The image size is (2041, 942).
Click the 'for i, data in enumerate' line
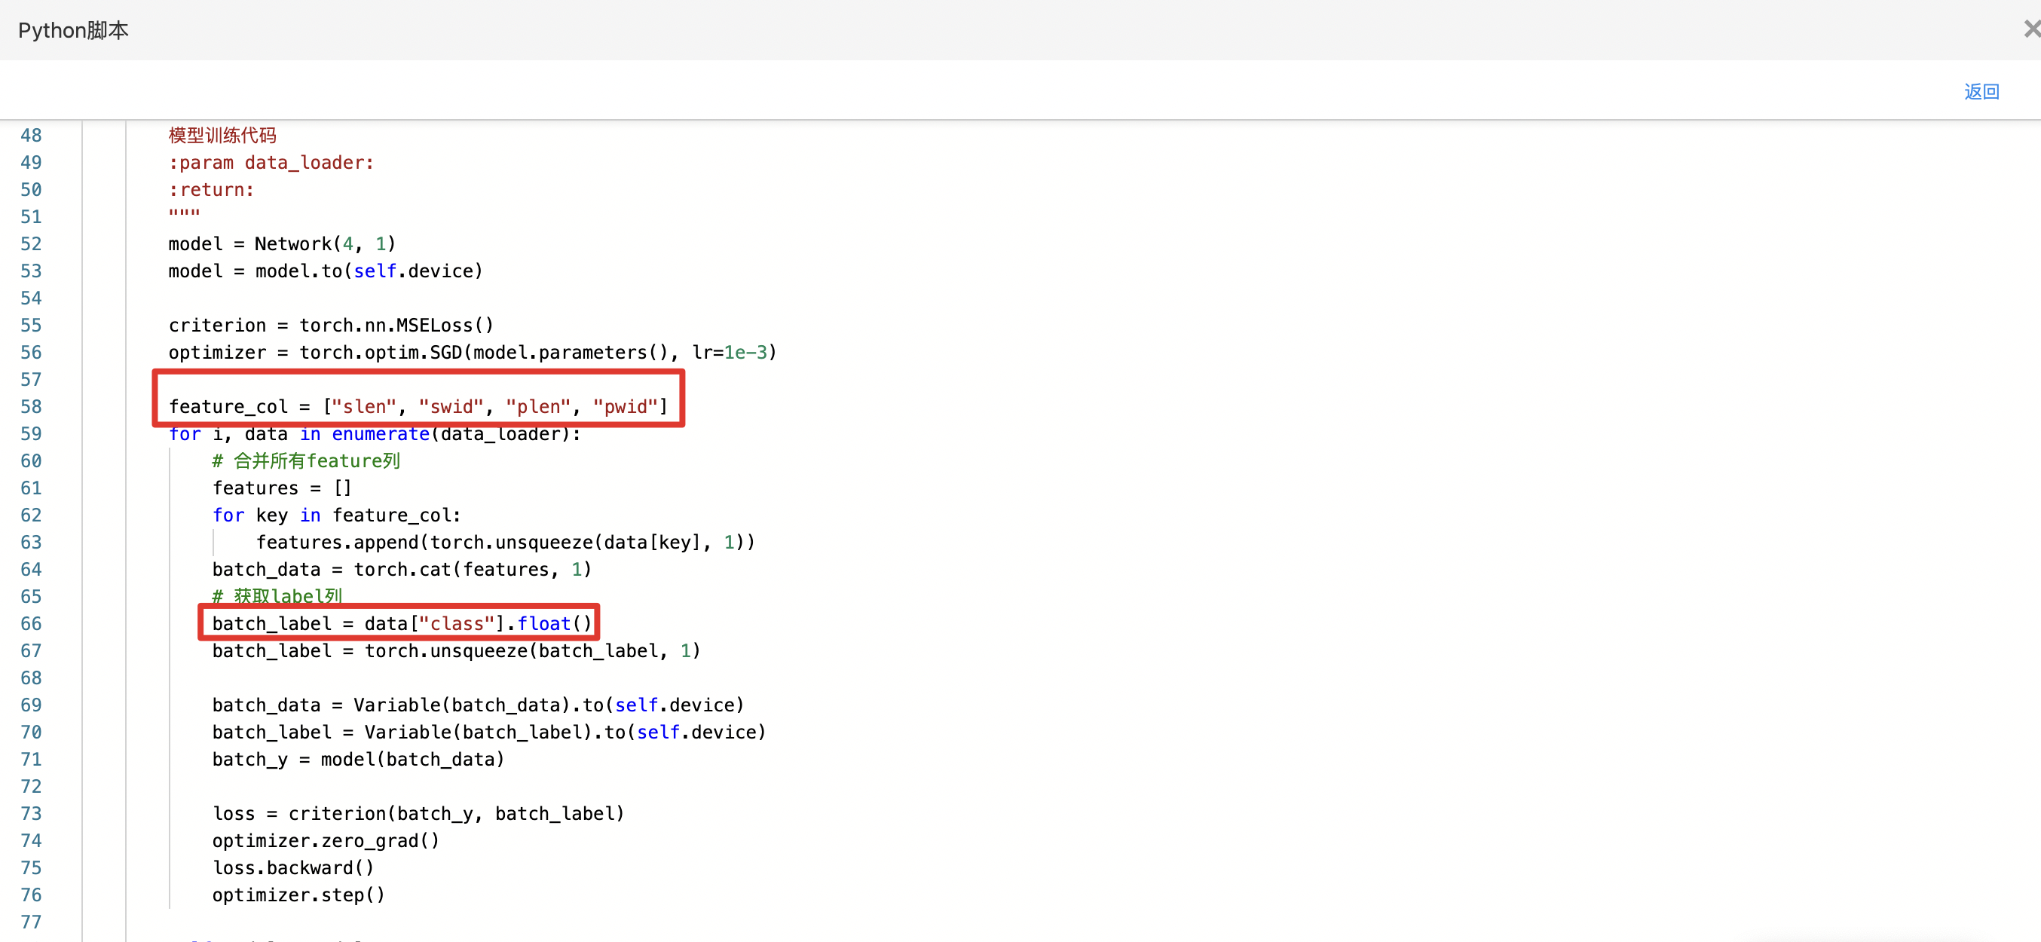374,434
